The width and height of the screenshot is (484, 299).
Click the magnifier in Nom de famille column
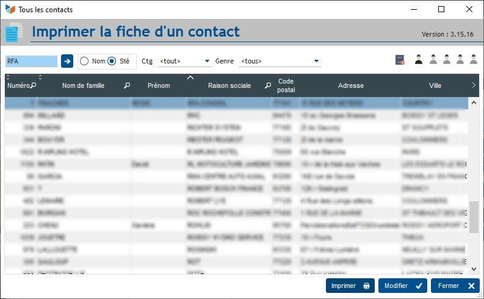point(127,85)
